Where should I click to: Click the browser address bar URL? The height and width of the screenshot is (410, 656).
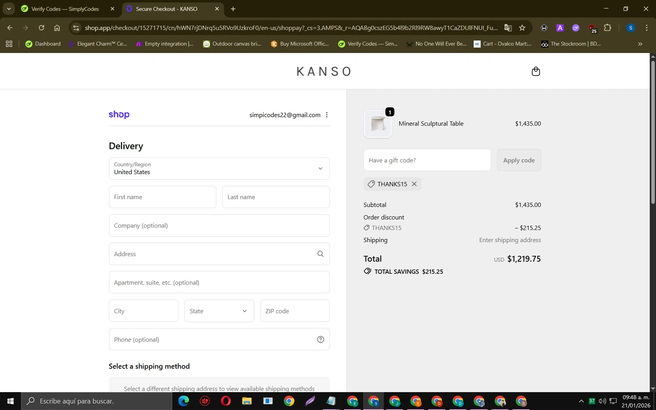[291, 28]
